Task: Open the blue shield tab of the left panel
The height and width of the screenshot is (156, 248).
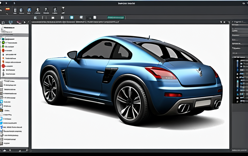Action: (x=11, y=22)
